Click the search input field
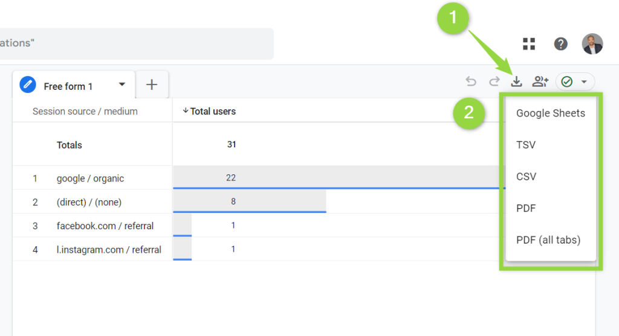619x336 pixels. pyautogui.click(x=137, y=43)
